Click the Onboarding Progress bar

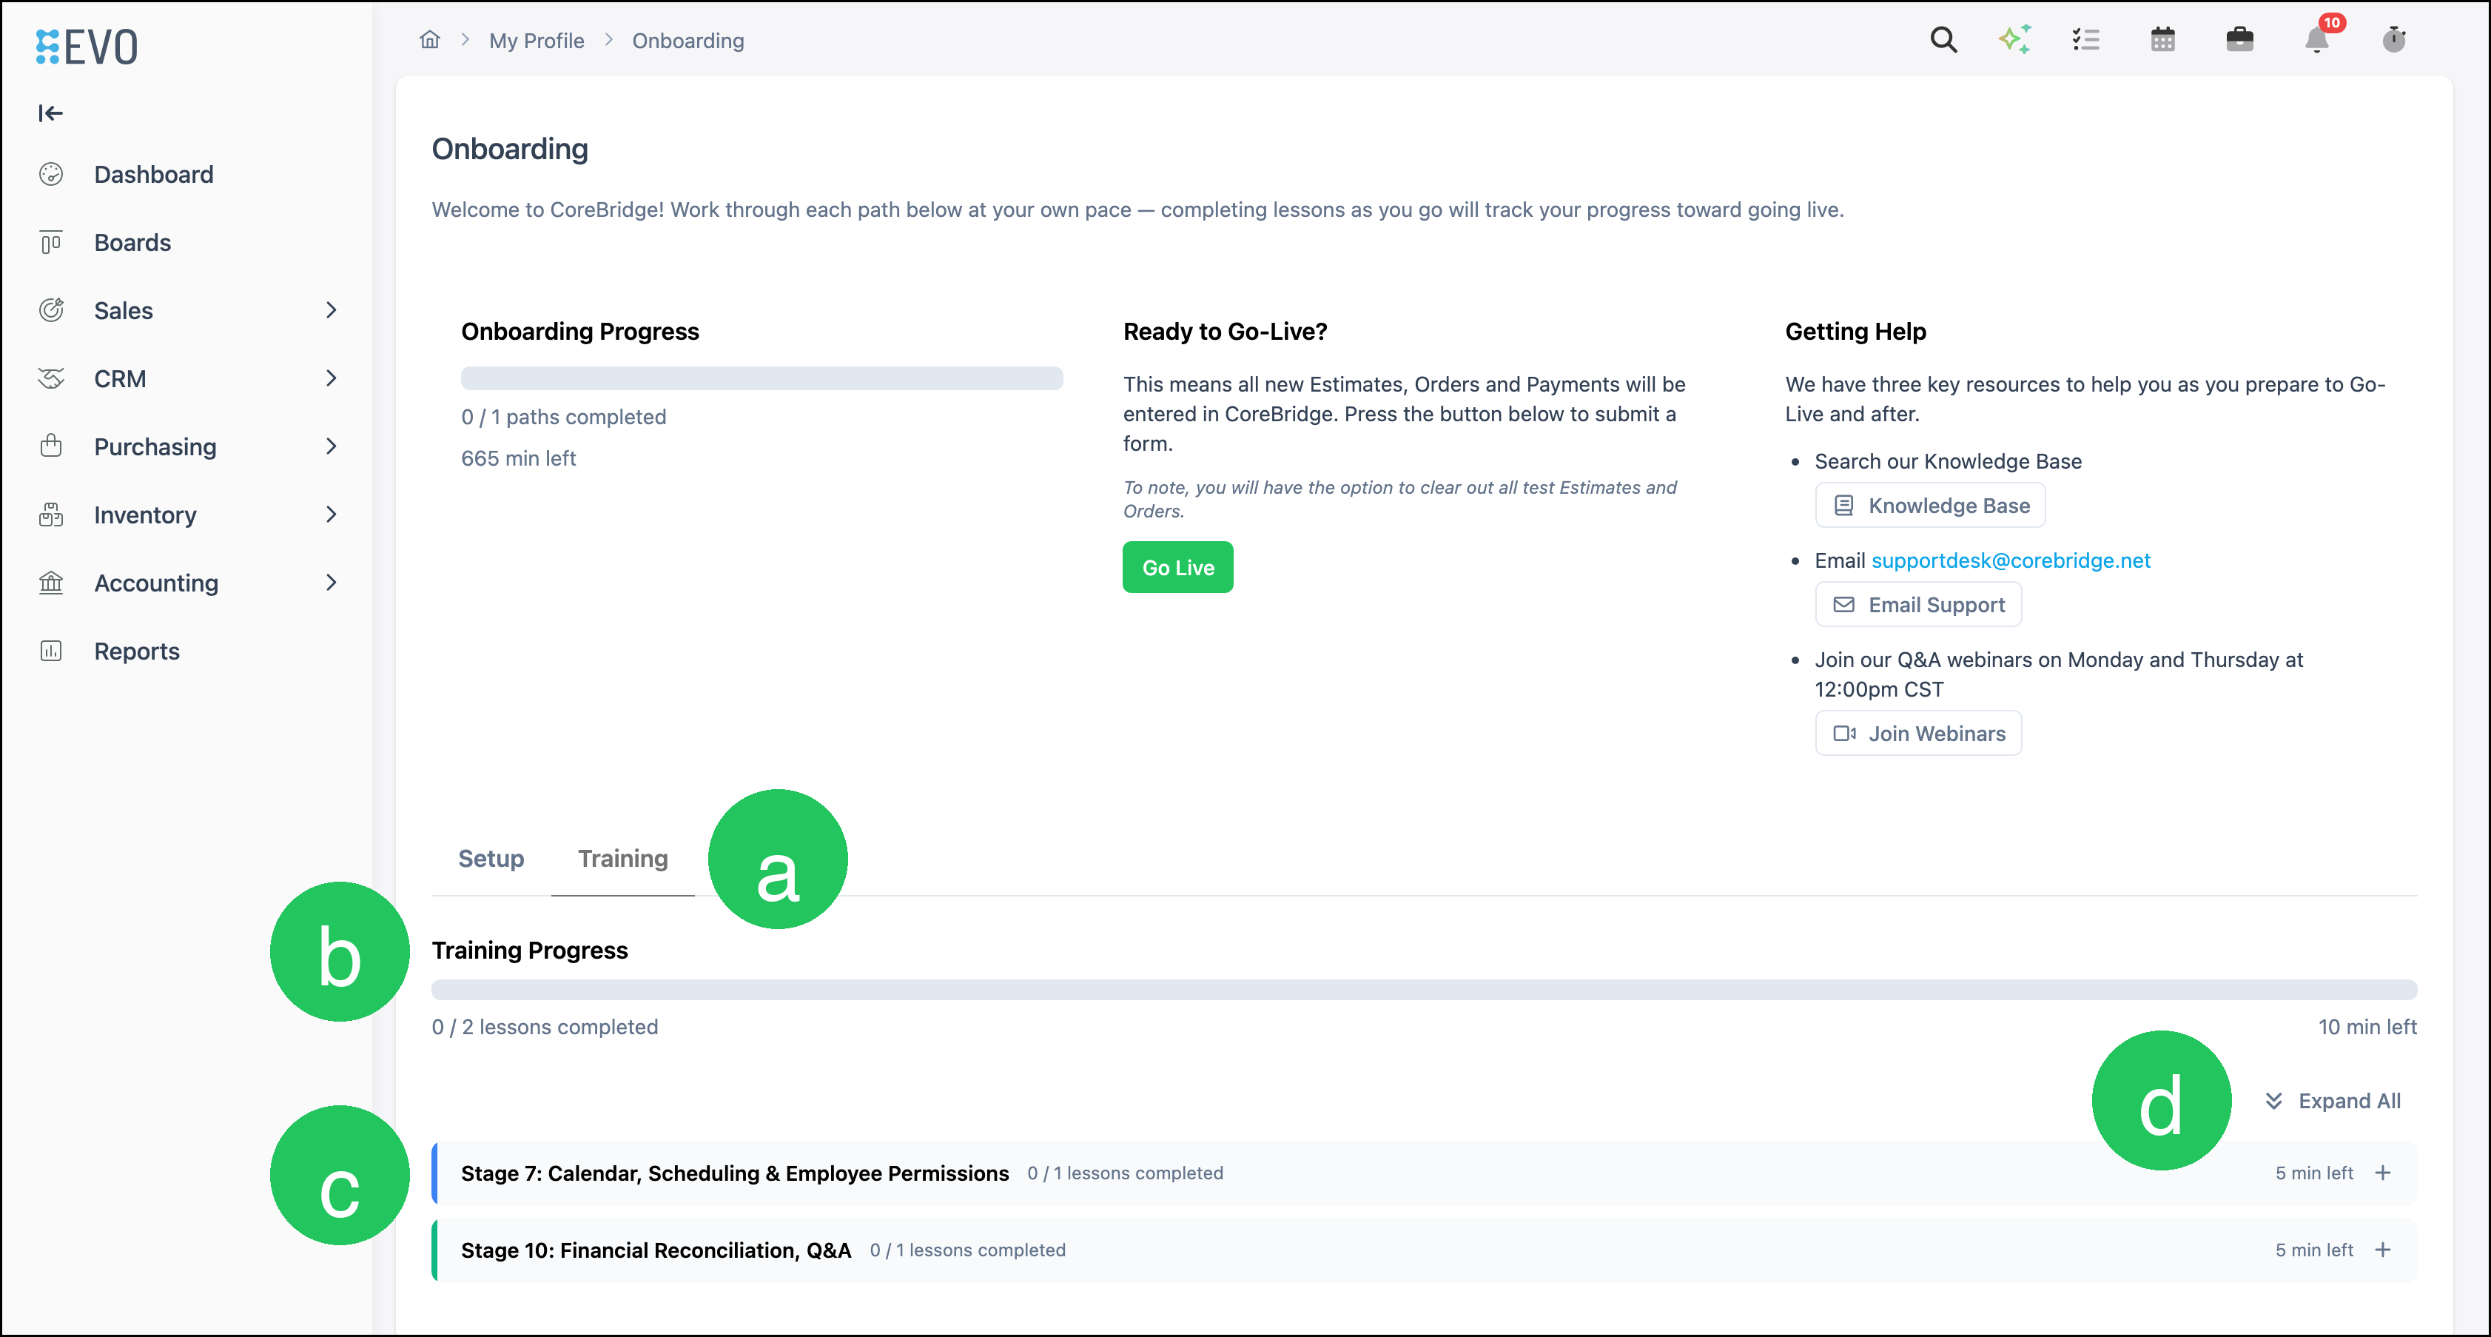(x=762, y=378)
